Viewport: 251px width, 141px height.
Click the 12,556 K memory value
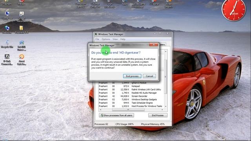pos(125,90)
